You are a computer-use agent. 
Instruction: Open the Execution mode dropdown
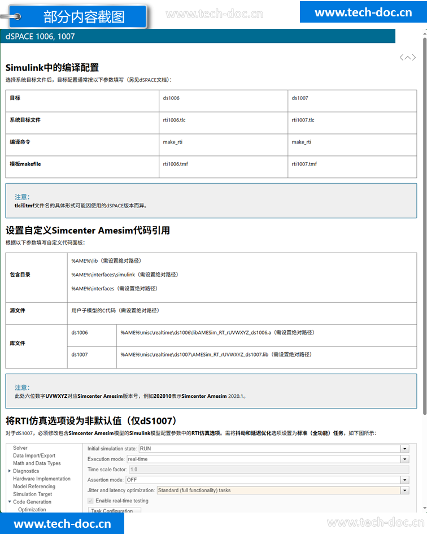[405, 459]
